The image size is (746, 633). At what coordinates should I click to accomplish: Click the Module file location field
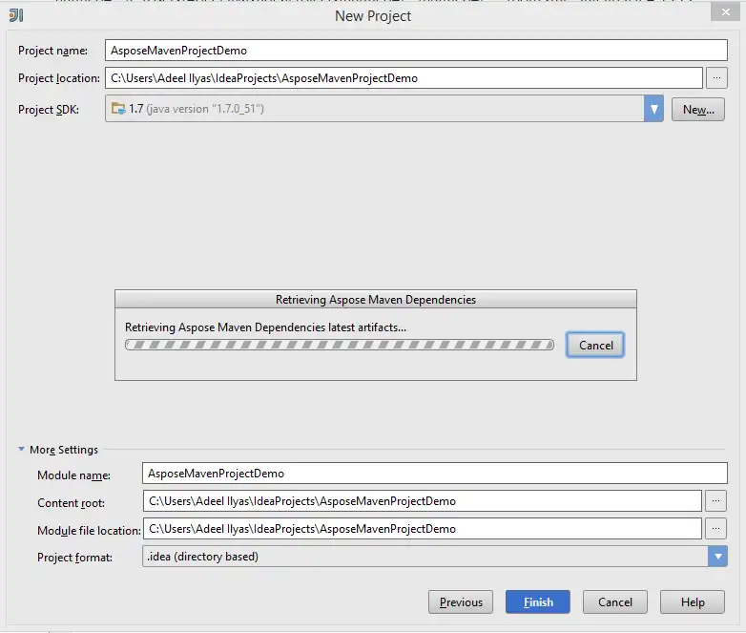coord(422,528)
